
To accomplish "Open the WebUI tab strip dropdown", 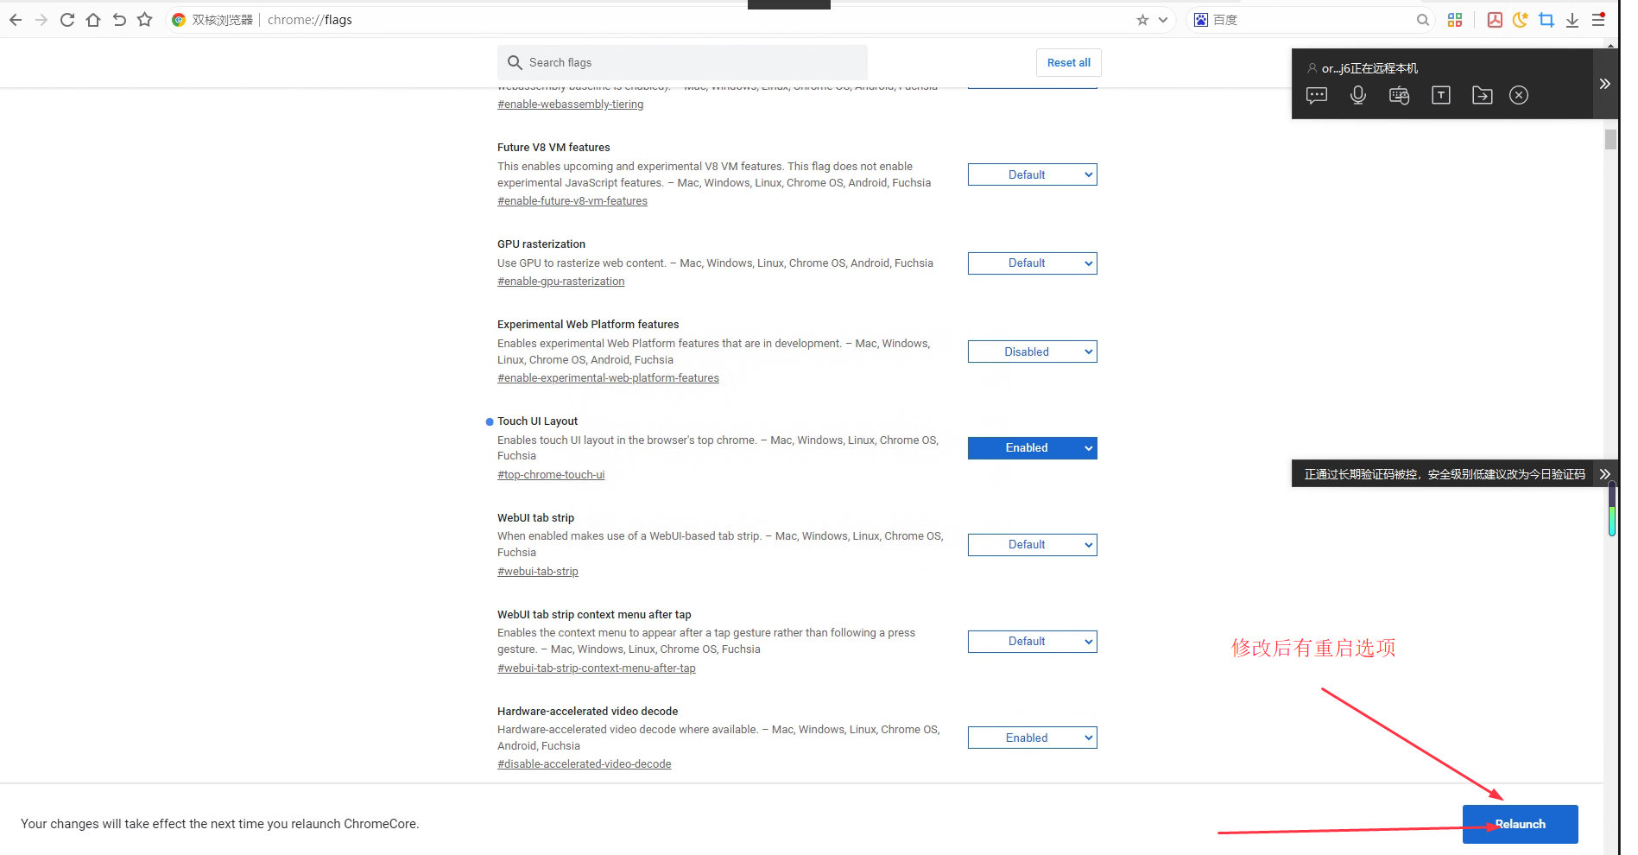I will point(1033,545).
